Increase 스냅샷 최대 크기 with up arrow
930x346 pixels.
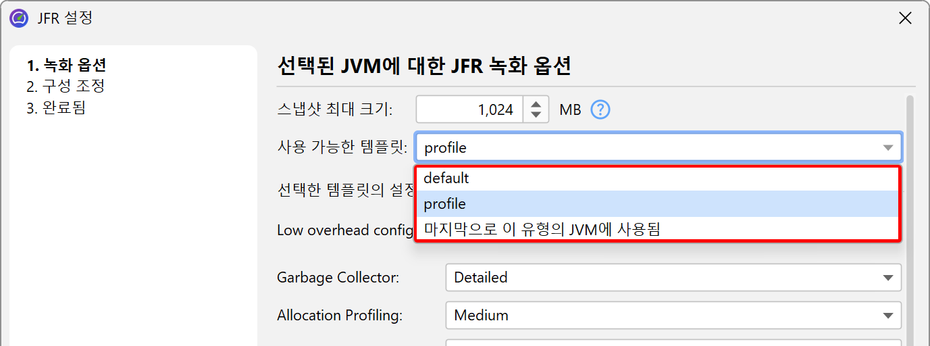(x=536, y=103)
